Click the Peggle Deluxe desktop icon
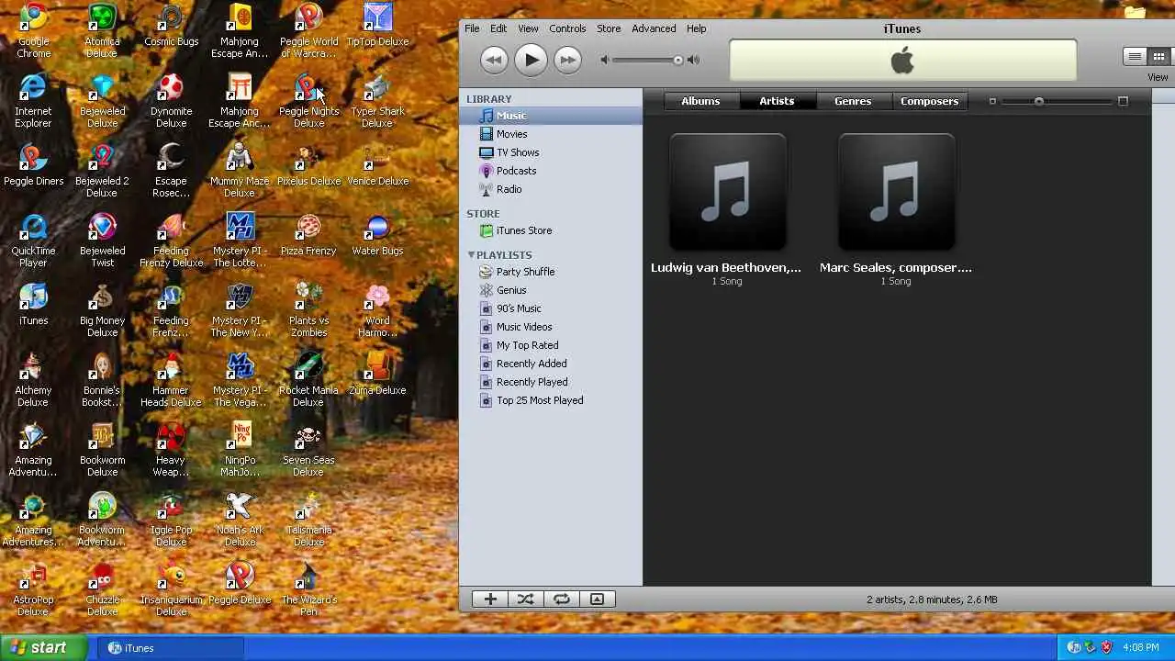The width and height of the screenshot is (1175, 661). pyautogui.click(x=240, y=584)
